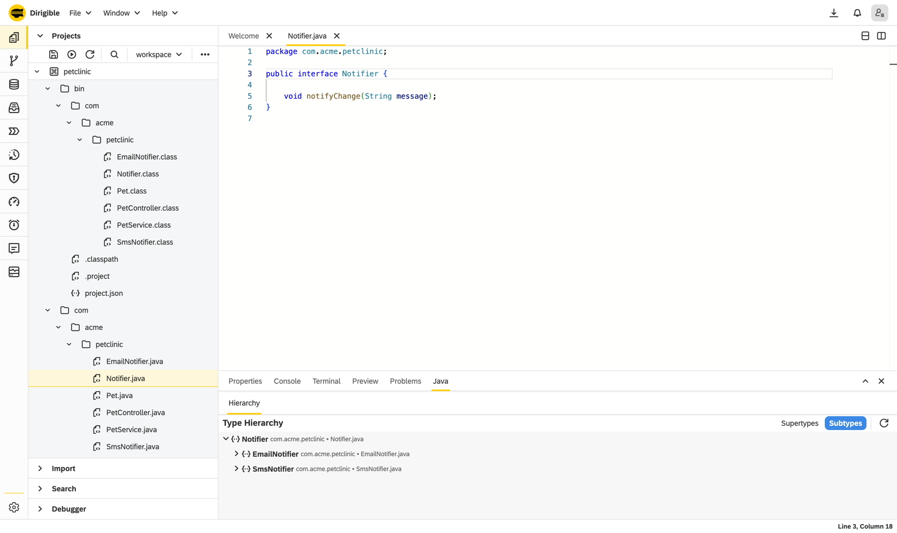
Task: Click the download icon in top bar
Action: pyautogui.click(x=834, y=13)
